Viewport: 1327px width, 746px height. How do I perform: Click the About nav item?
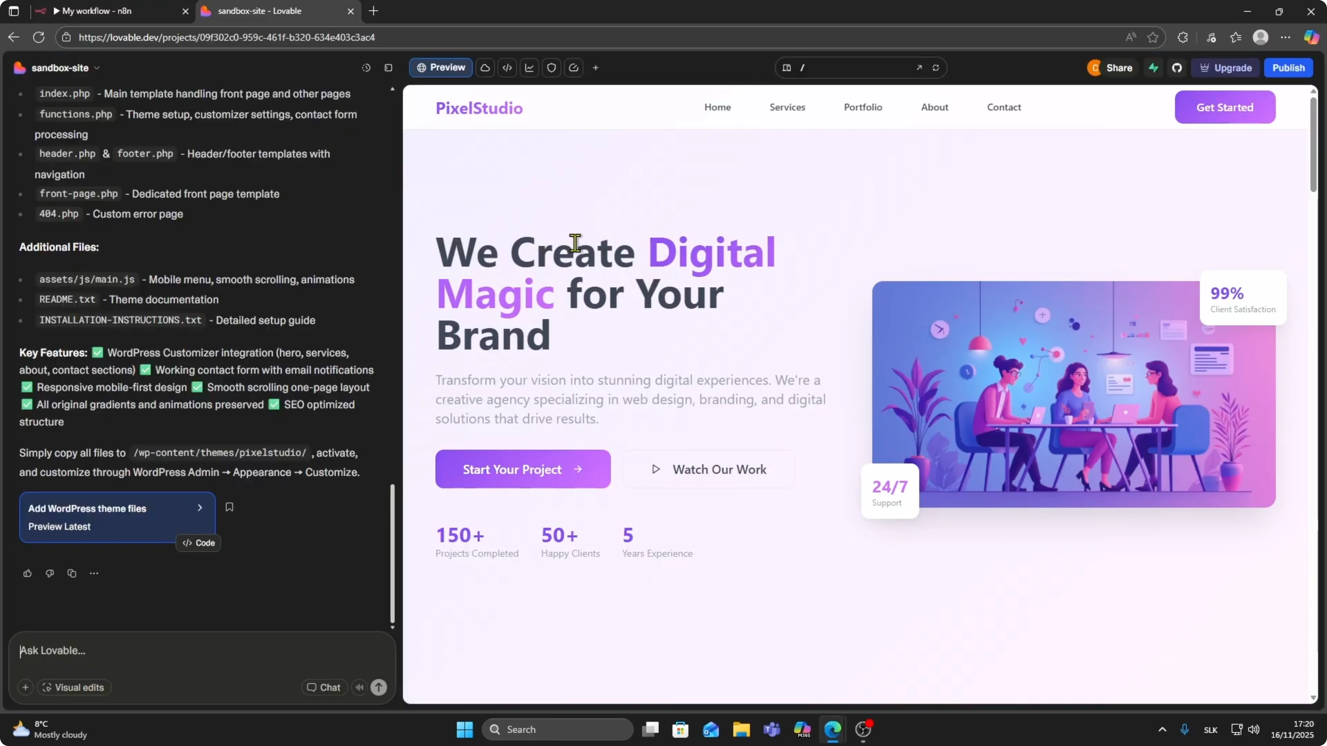click(934, 107)
